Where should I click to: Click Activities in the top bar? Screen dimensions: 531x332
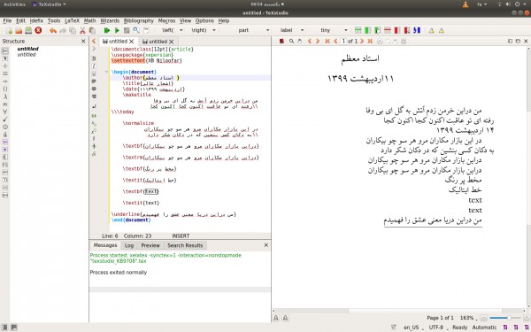14,4
